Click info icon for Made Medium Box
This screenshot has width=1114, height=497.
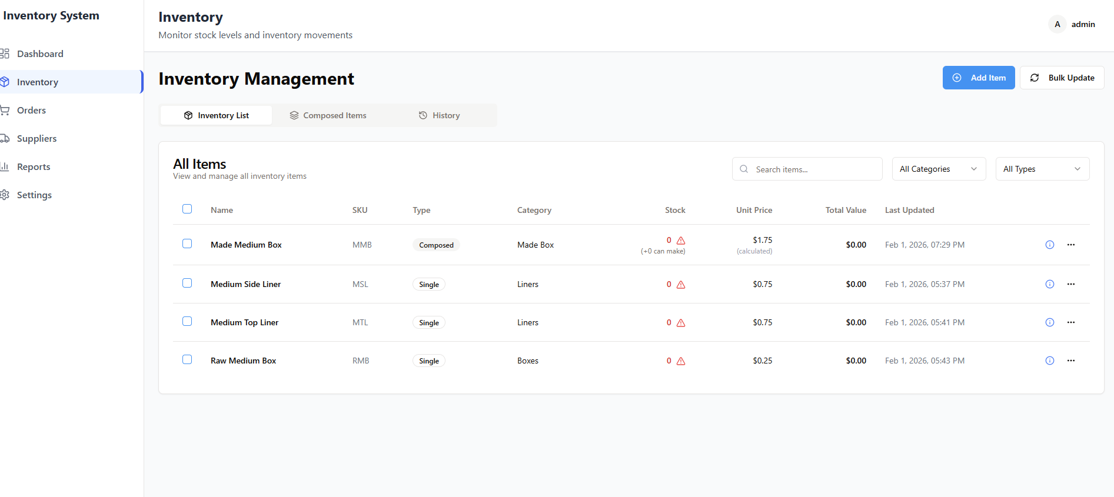pyautogui.click(x=1049, y=245)
